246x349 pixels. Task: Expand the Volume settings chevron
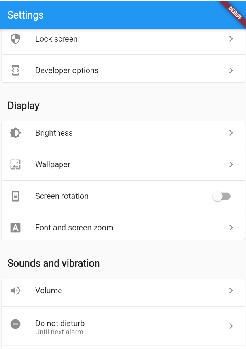tap(231, 291)
